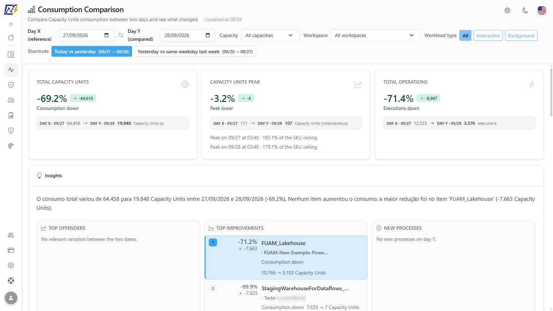Click the Day X date field 27/09/2026

pos(86,35)
